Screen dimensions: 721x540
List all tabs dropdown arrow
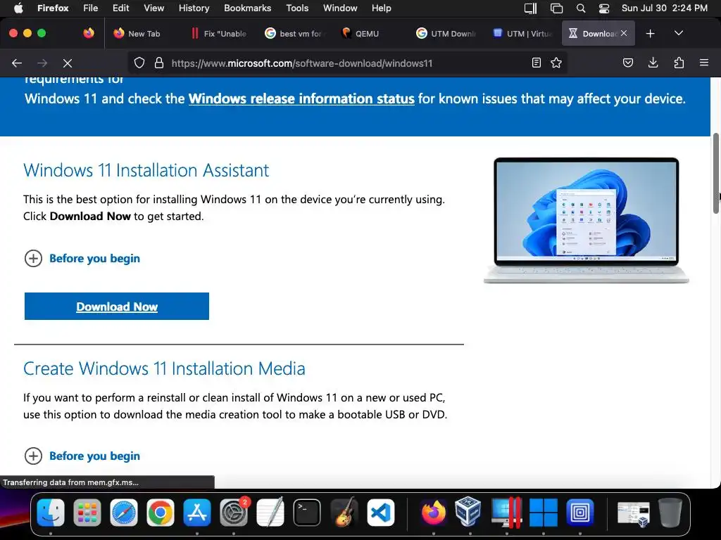click(x=679, y=34)
